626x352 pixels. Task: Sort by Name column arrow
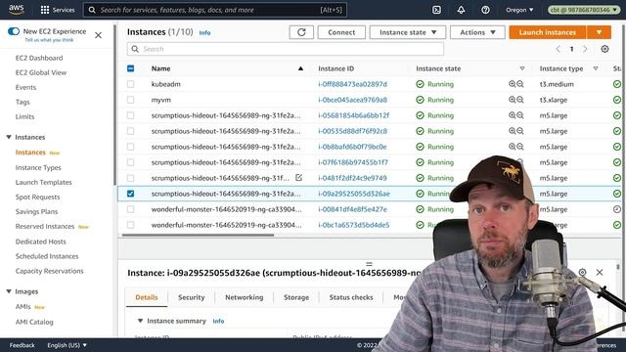tap(300, 68)
